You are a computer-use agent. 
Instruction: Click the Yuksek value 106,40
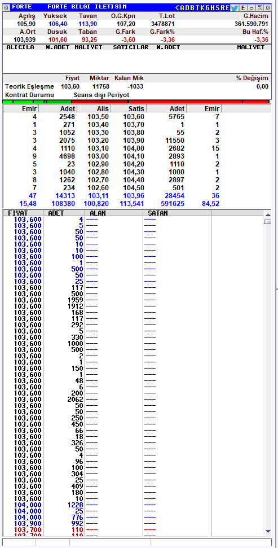(x=58, y=24)
